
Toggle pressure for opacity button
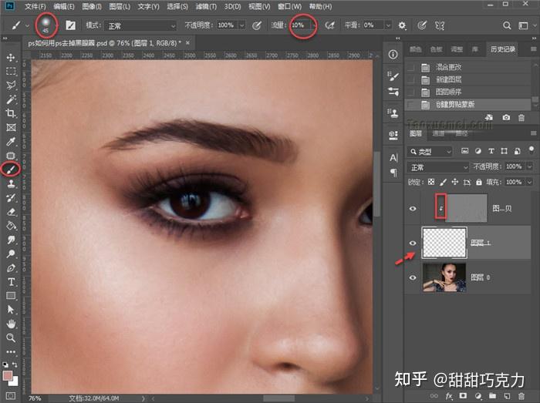pos(257,25)
